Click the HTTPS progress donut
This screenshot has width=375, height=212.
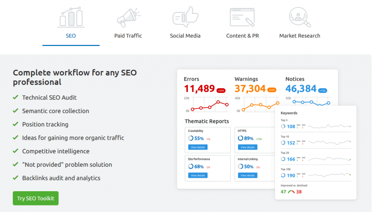(241, 139)
